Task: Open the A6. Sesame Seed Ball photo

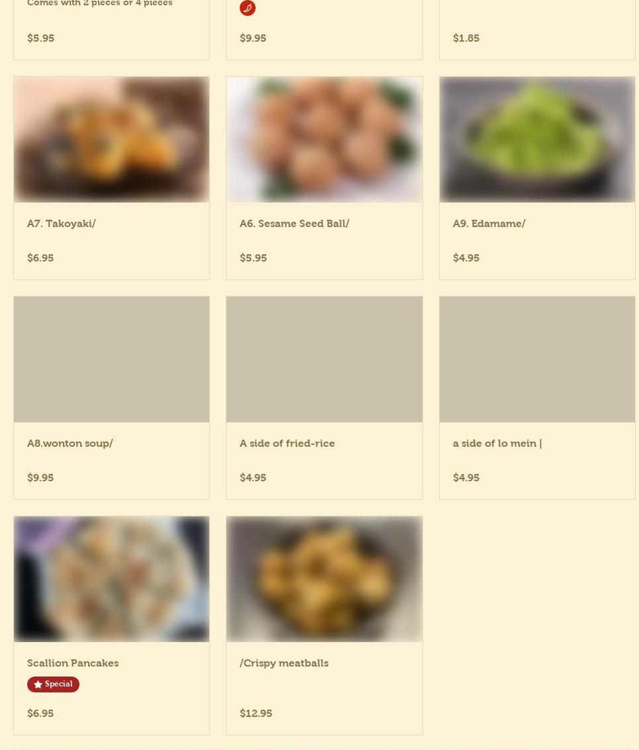Action: (x=324, y=139)
